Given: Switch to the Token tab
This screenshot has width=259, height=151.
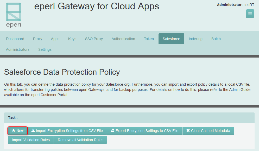Looking at the screenshot, I should coord(149,39).
